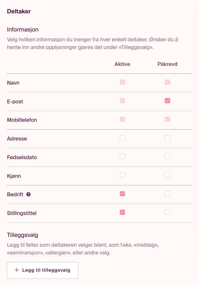This screenshot has height=285, width=199.
Task: Make Bedrift required via Påkrevd checkbox
Action: (167, 194)
